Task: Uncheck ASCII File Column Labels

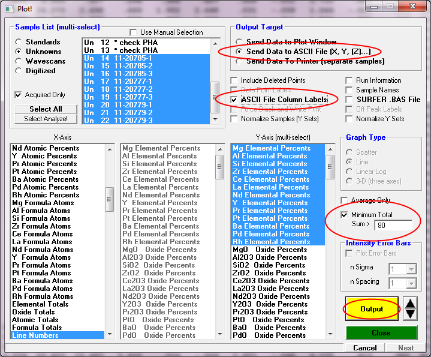Action: pos(236,100)
